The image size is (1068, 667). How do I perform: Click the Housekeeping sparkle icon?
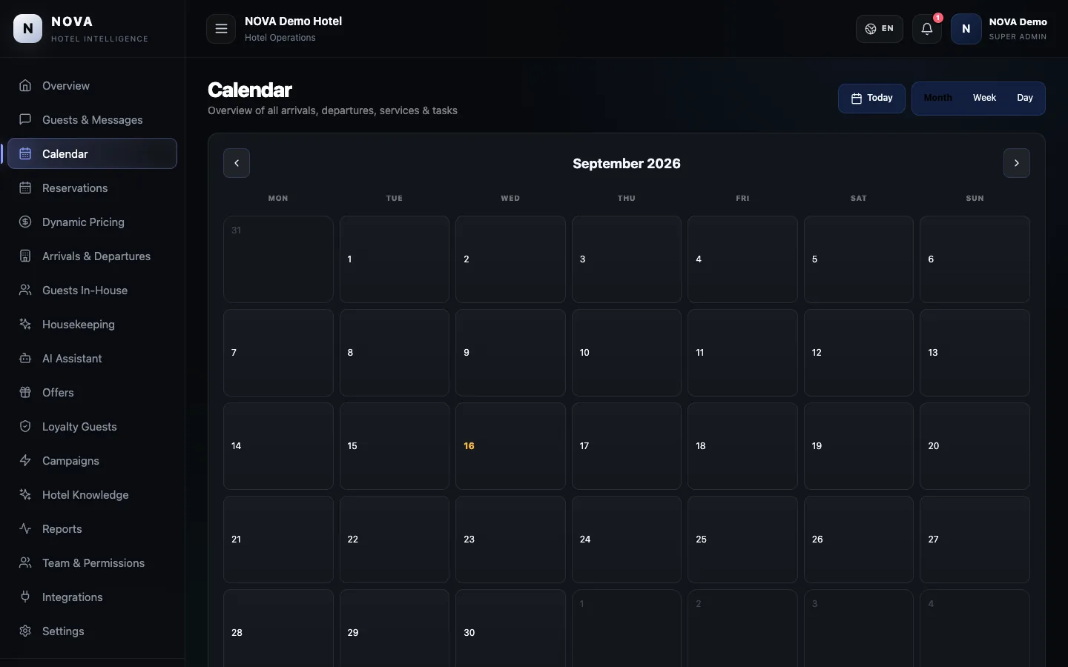tap(25, 324)
